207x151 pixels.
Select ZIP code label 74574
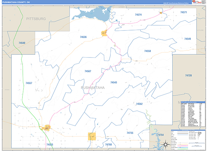point(138,15)
